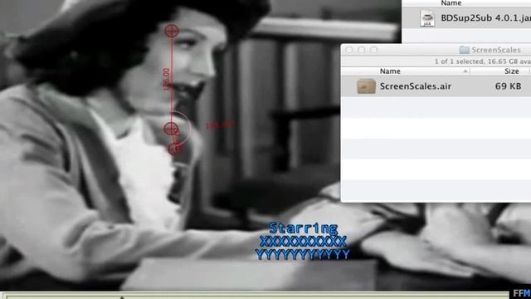Close the ScreenScales Finder window
Image resolution: width=531 pixels, height=299 pixels.
coord(349,50)
